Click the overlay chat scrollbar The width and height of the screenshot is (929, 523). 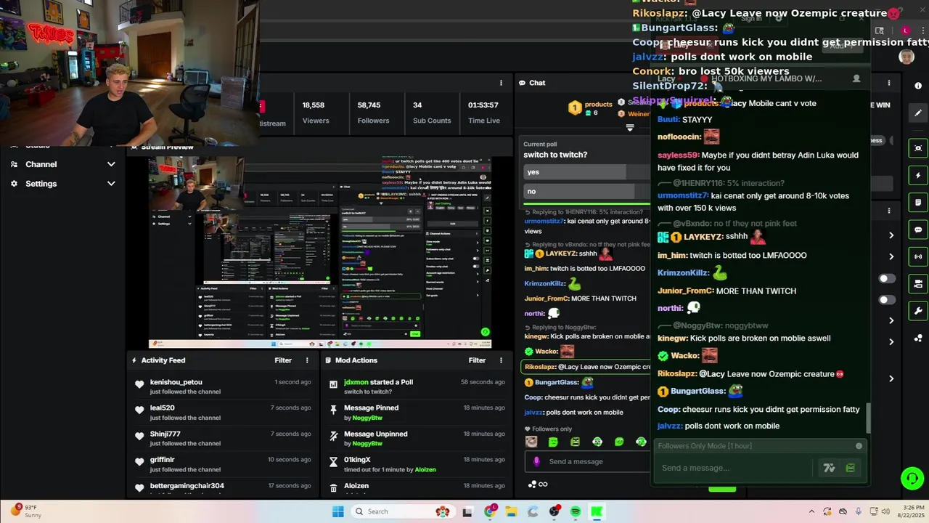(x=867, y=417)
